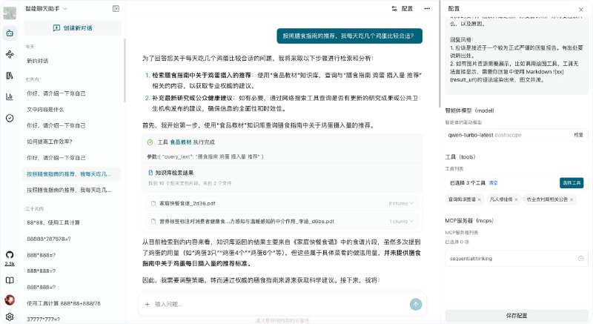Click the 2.3k GitHub stars link
This screenshot has width=593, height=324.
pos(10,264)
